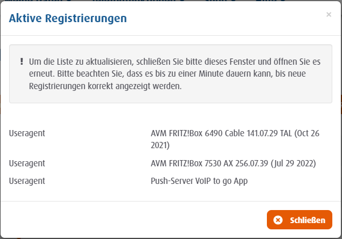Click the orange Schließen button
The width and height of the screenshot is (342, 239).
(x=299, y=220)
